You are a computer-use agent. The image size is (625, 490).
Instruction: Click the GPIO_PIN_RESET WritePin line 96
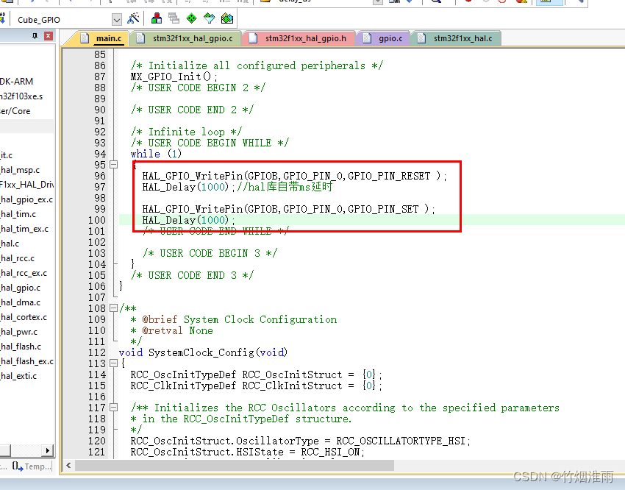(295, 176)
